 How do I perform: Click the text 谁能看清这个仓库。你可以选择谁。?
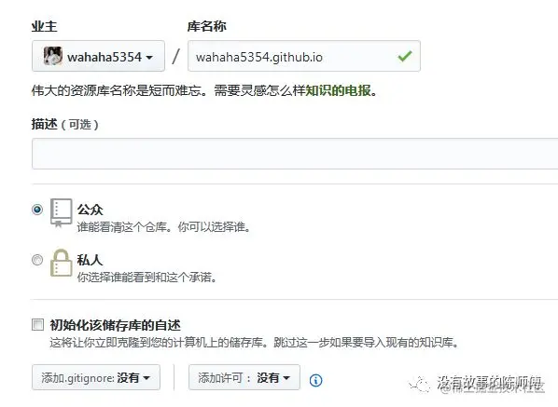[x=164, y=227]
